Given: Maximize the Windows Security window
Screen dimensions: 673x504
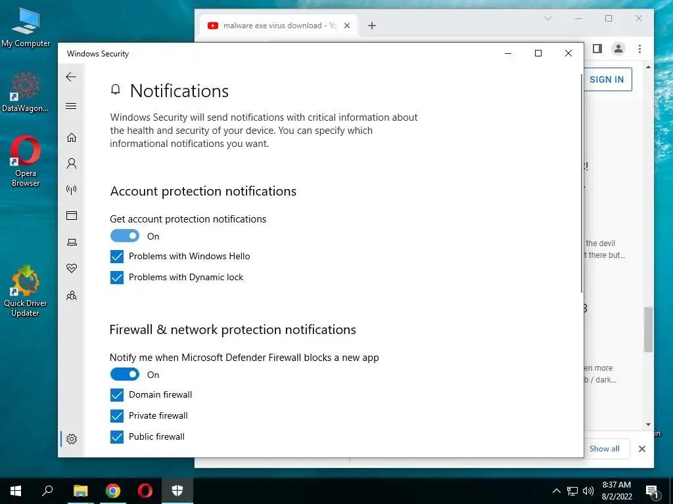Looking at the screenshot, I should [538, 54].
